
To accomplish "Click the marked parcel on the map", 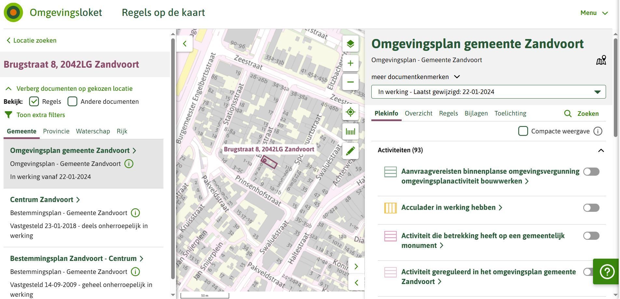I will (x=269, y=162).
